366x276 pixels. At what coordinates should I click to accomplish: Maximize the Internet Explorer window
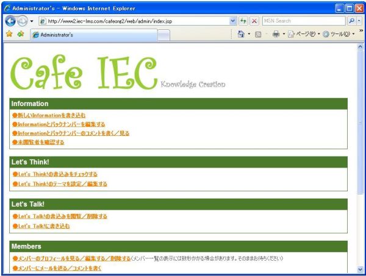coord(350,9)
